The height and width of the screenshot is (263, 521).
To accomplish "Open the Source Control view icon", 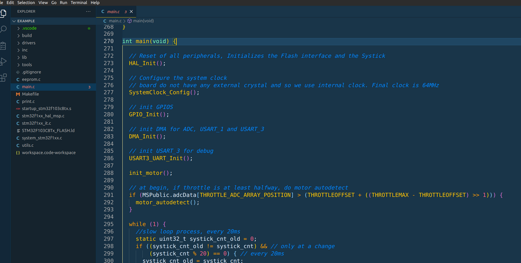I will [x=3, y=46].
